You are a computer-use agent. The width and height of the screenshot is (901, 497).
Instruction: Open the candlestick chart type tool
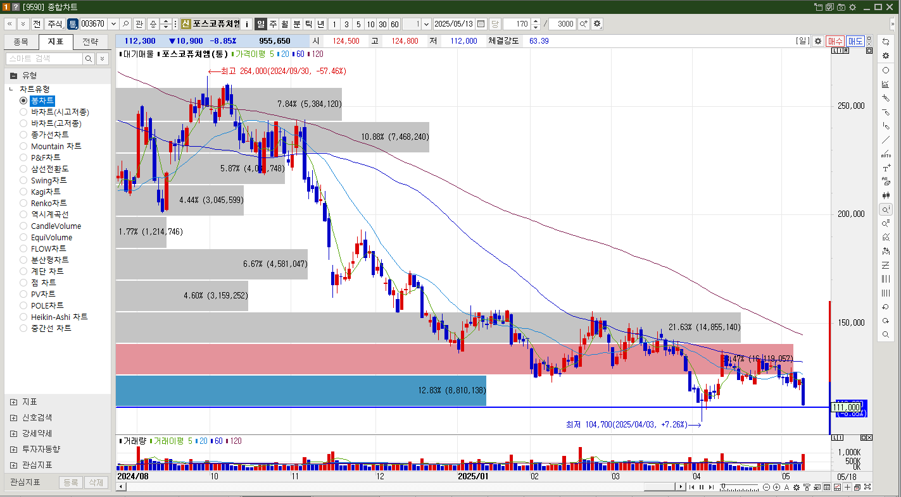(x=886, y=195)
